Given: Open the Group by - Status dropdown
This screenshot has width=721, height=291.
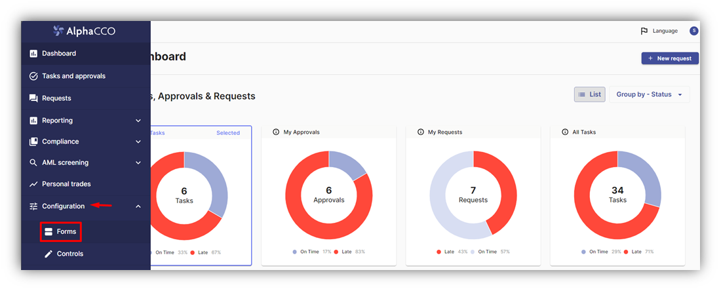Looking at the screenshot, I should tap(650, 94).
